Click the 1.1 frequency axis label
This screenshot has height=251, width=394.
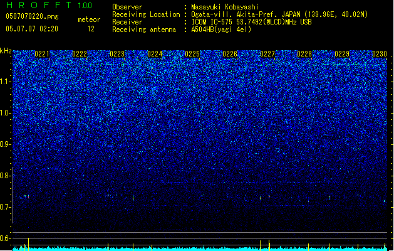tap(5, 82)
